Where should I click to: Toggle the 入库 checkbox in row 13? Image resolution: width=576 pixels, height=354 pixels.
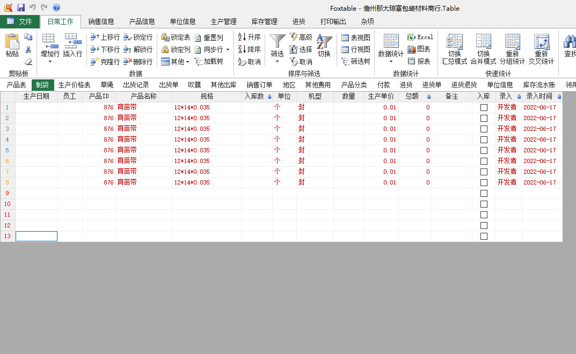(x=484, y=236)
